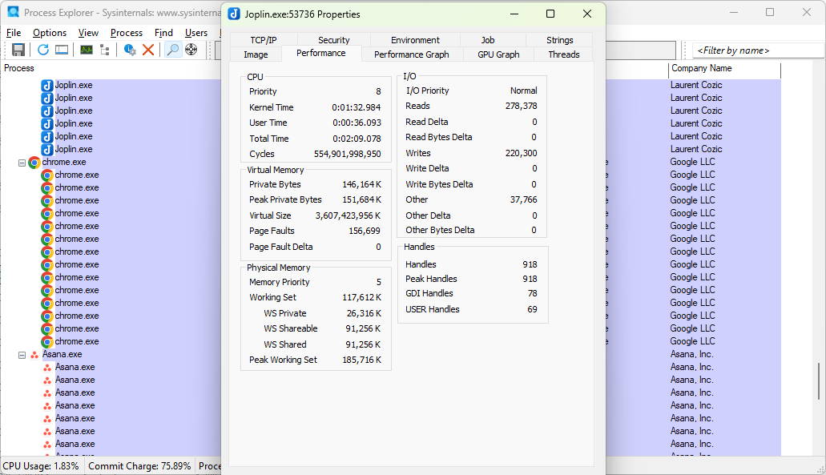The width and height of the screenshot is (826, 475).
Task: Collapse the chrome.exe process tree
Action: coord(22,163)
